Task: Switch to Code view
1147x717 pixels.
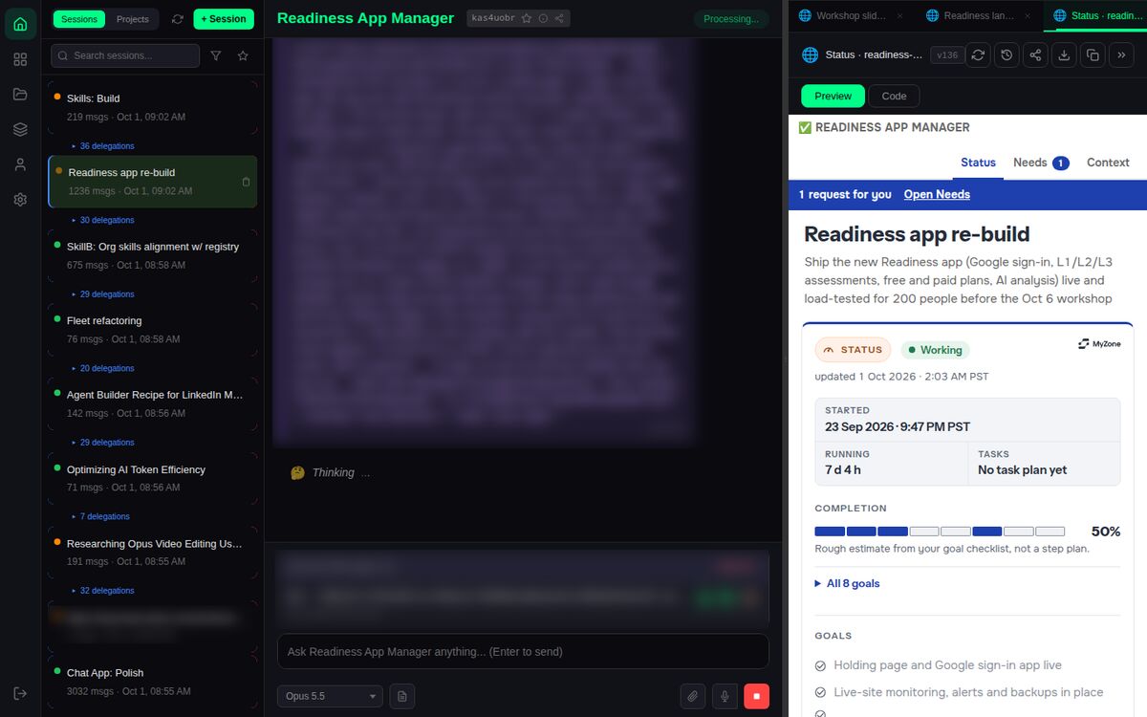Action: click(894, 96)
